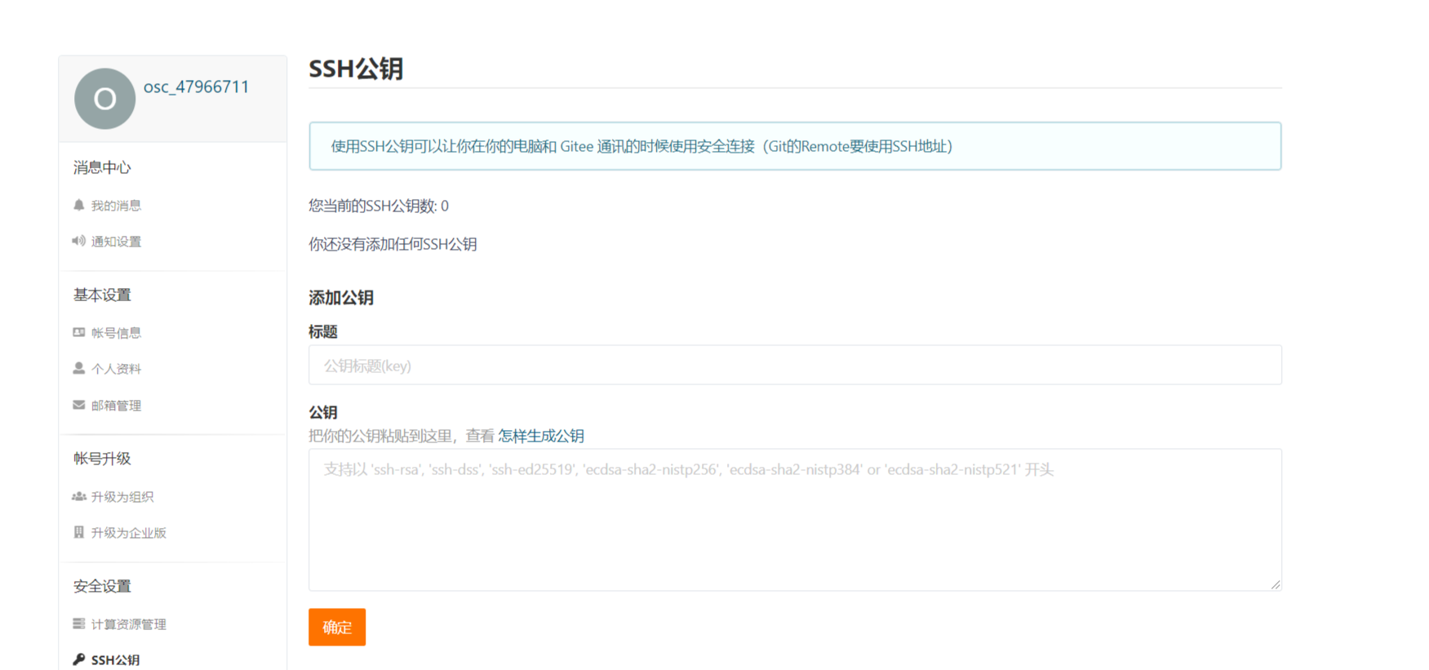
Task: Click the textarea resize handle corner
Action: [x=1276, y=584]
